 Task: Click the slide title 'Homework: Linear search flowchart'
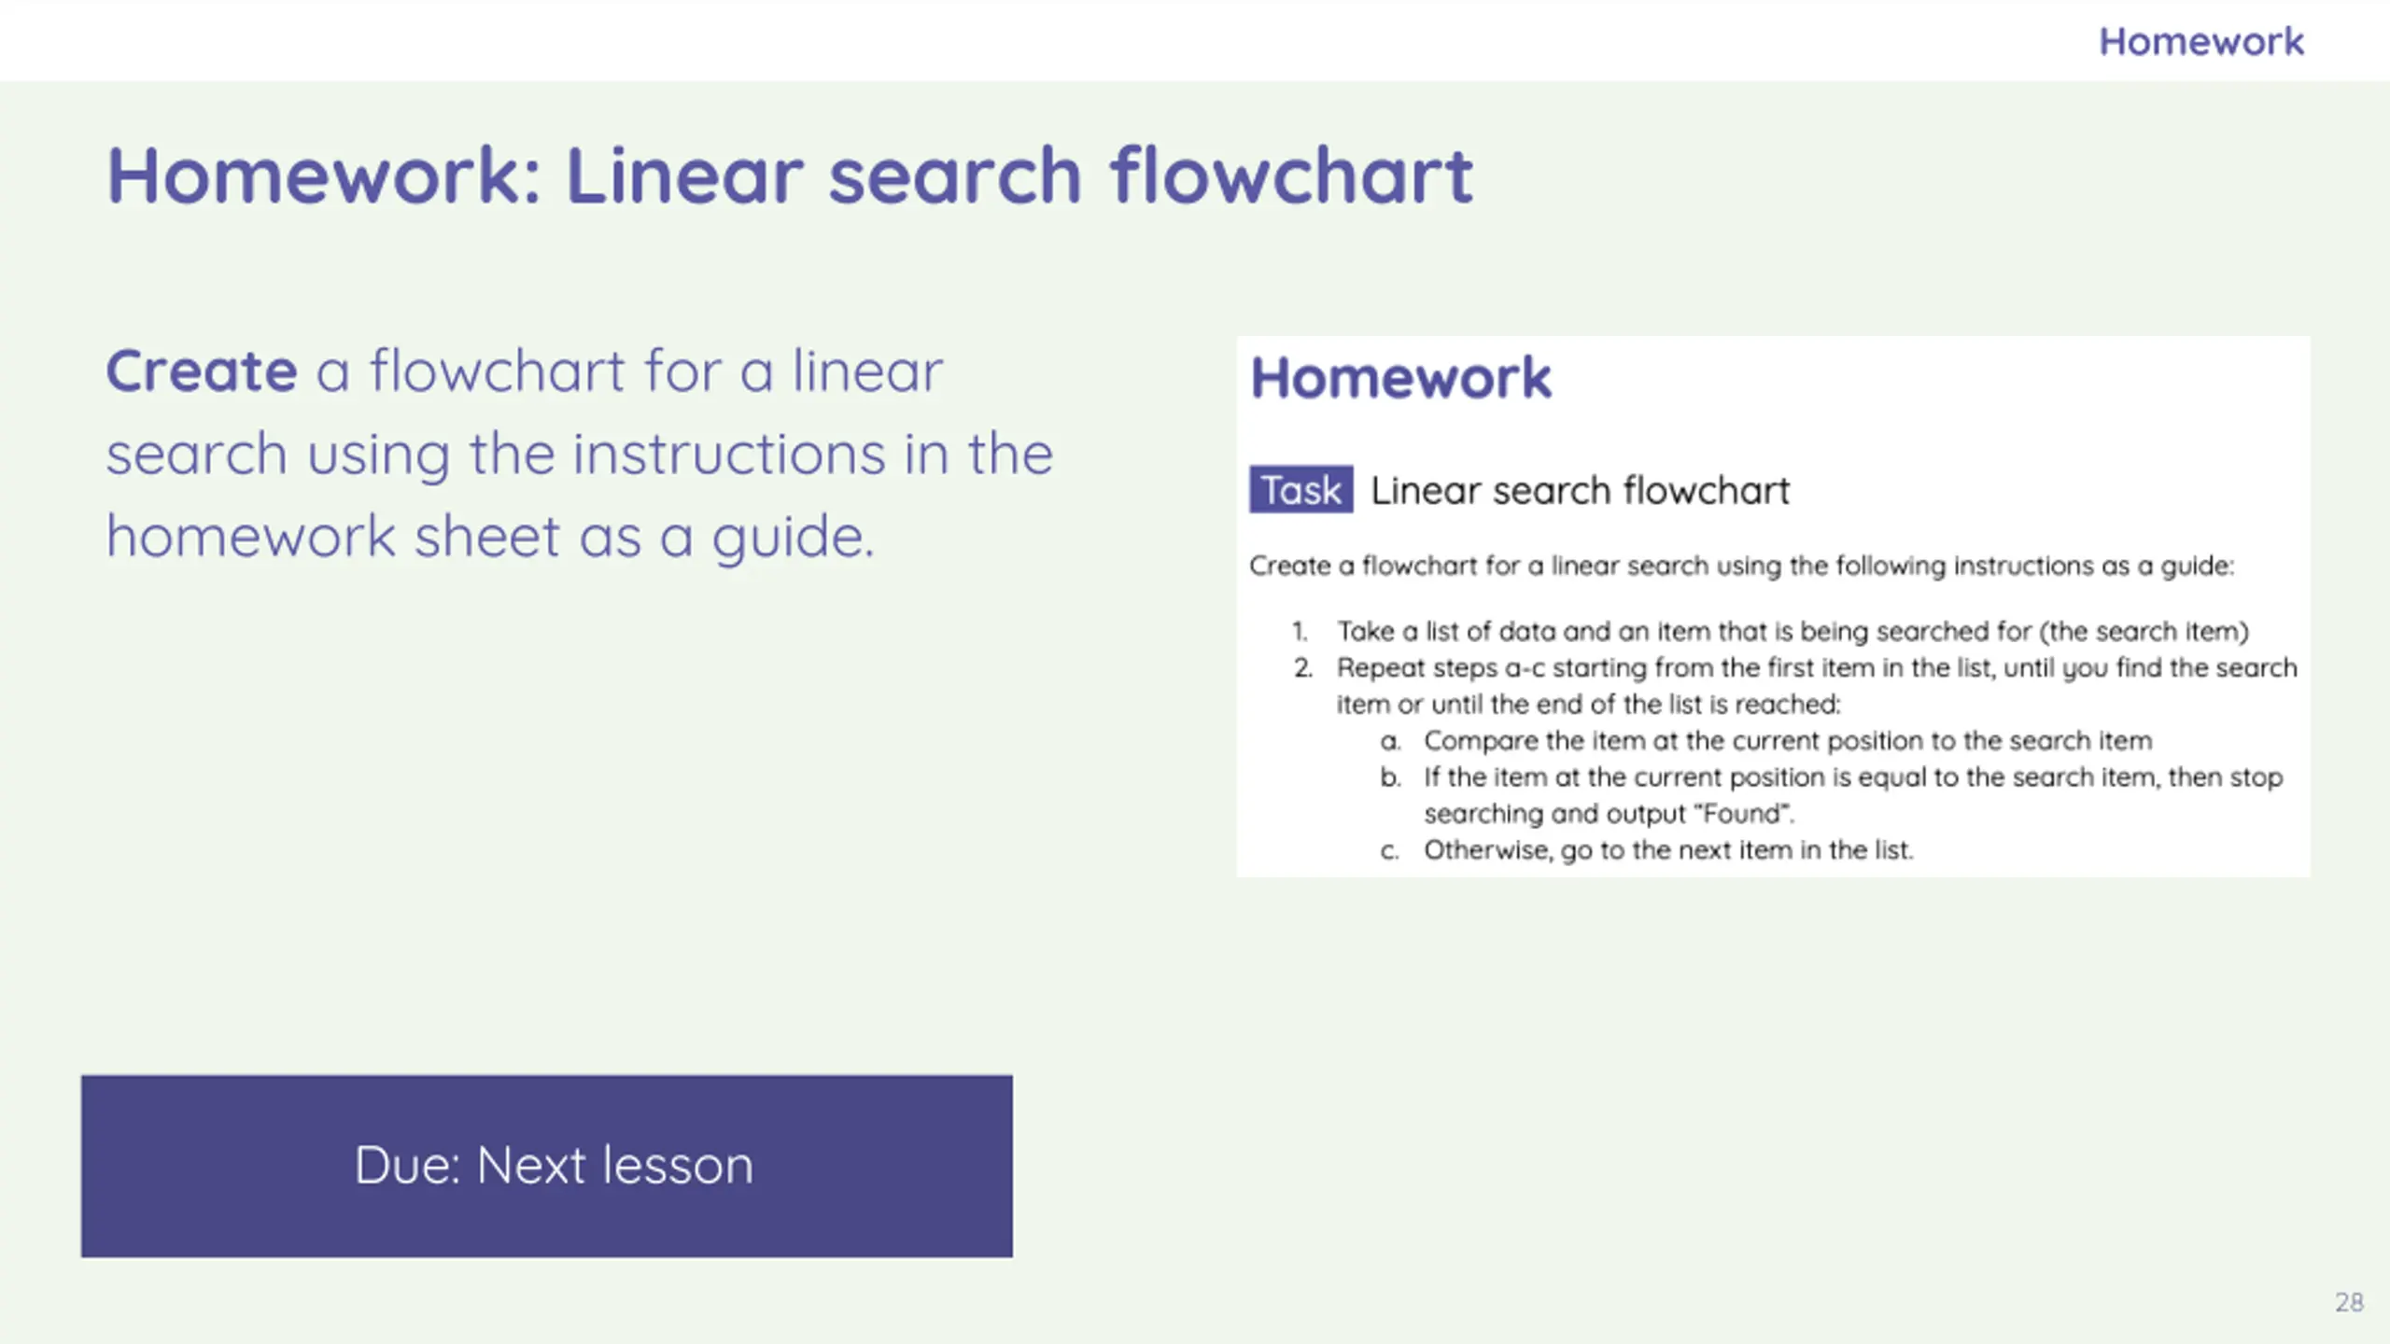[790, 175]
